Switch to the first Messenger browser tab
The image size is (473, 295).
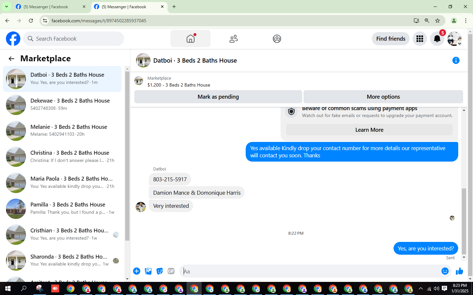point(51,7)
